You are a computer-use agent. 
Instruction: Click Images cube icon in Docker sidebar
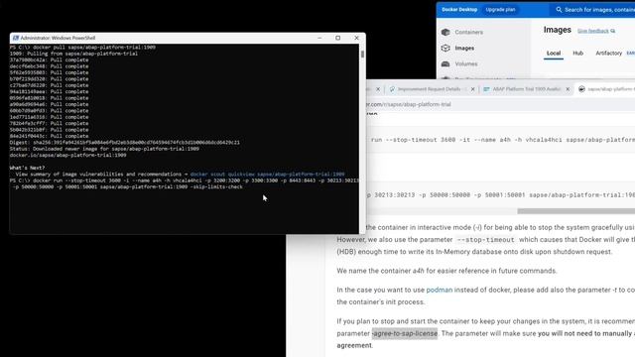point(445,48)
